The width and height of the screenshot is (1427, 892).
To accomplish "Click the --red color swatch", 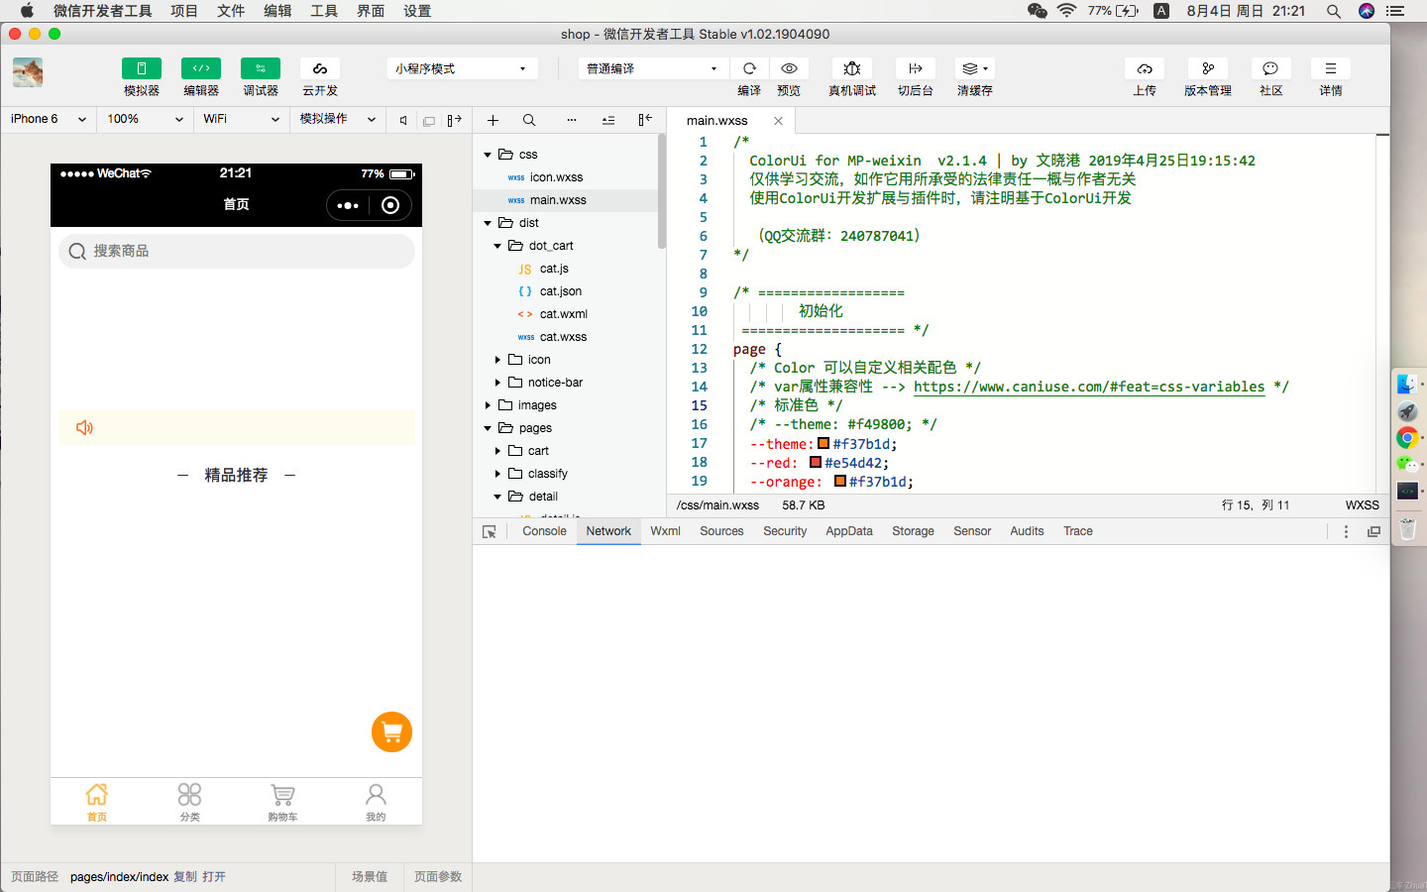I will coord(816,463).
